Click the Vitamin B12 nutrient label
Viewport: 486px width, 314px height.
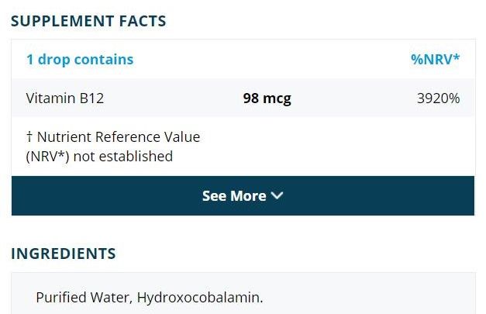coord(65,98)
